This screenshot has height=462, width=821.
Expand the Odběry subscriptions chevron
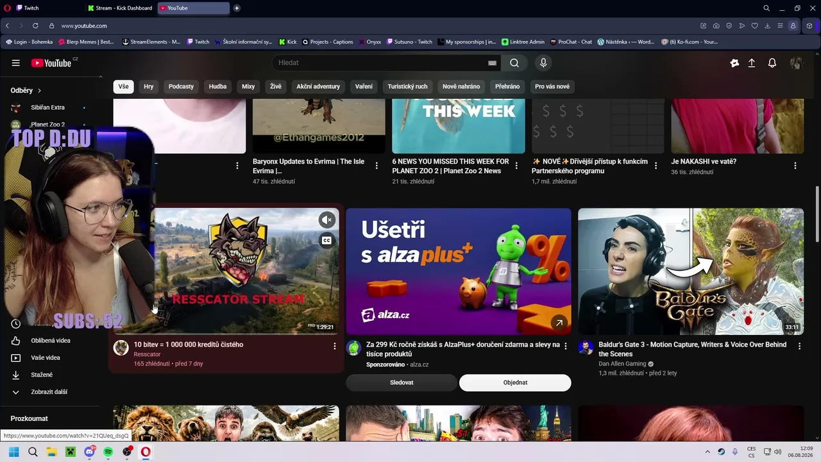pyautogui.click(x=39, y=90)
